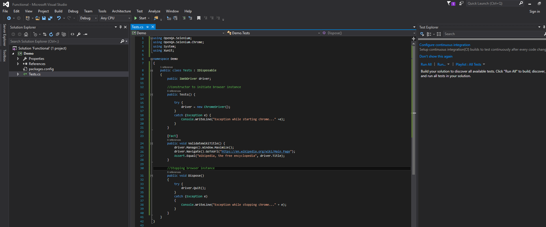Click the Toggle Bookmark icon
546x227 pixels.
pos(199,18)
